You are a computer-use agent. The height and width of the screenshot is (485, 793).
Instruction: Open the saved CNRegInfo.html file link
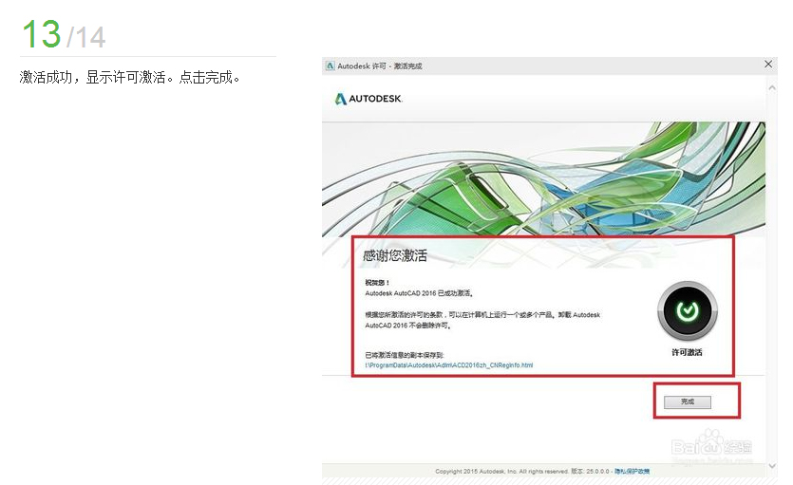pos(448,365)
